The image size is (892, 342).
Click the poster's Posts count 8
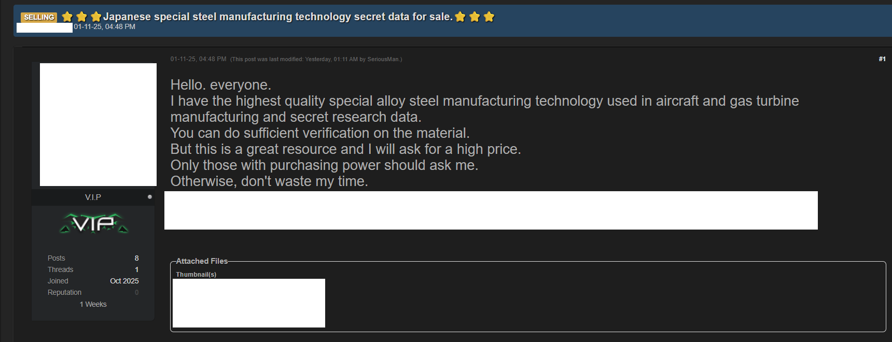pos(136,258)
